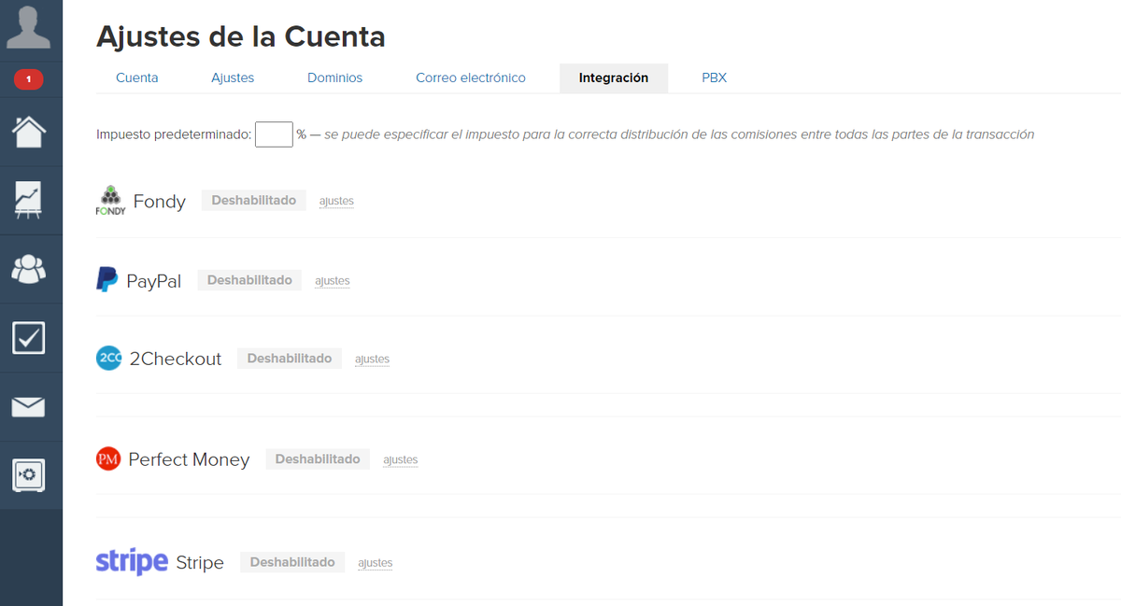
Task: Open the safe settings icon
Action: [28, 476]
